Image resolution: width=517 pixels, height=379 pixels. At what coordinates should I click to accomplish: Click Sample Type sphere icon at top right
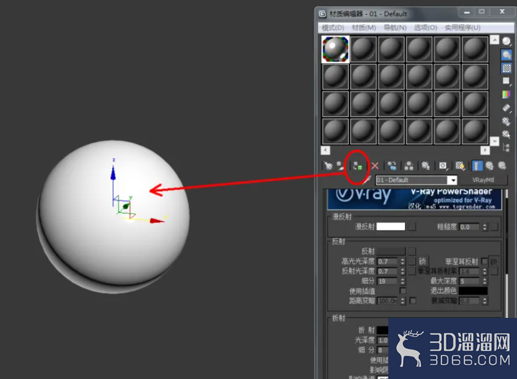pyautogui.click(x=507, y=41)
